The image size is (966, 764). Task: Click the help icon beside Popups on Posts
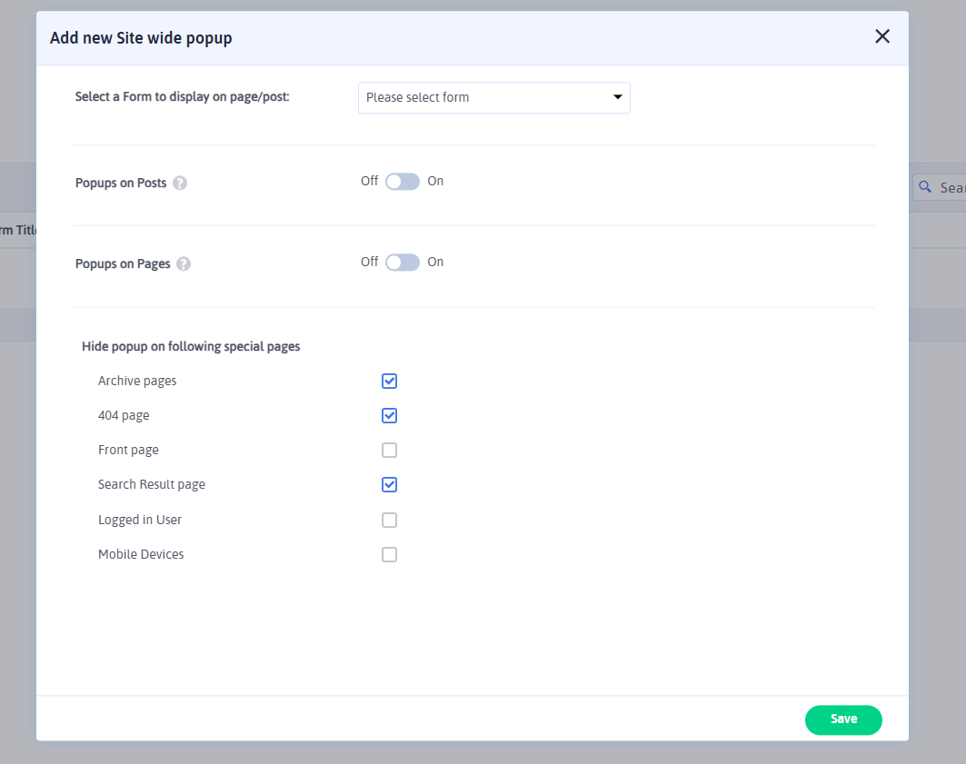coord(180,184)
